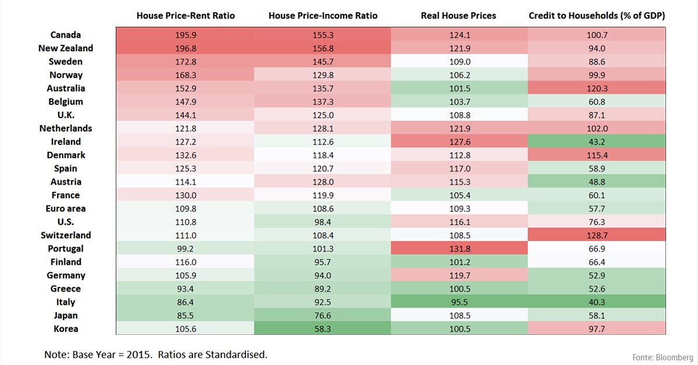Click the Base Year = 2015 note
Screen dimensions: 698x365
point(155,354)
